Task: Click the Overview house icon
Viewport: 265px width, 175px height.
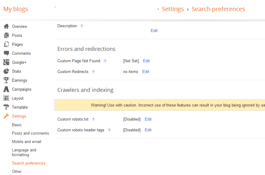Action: 6,26
